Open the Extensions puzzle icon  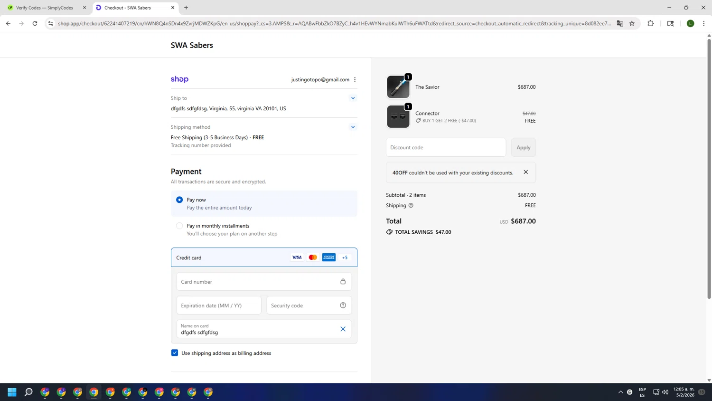(x=651, y=23)
